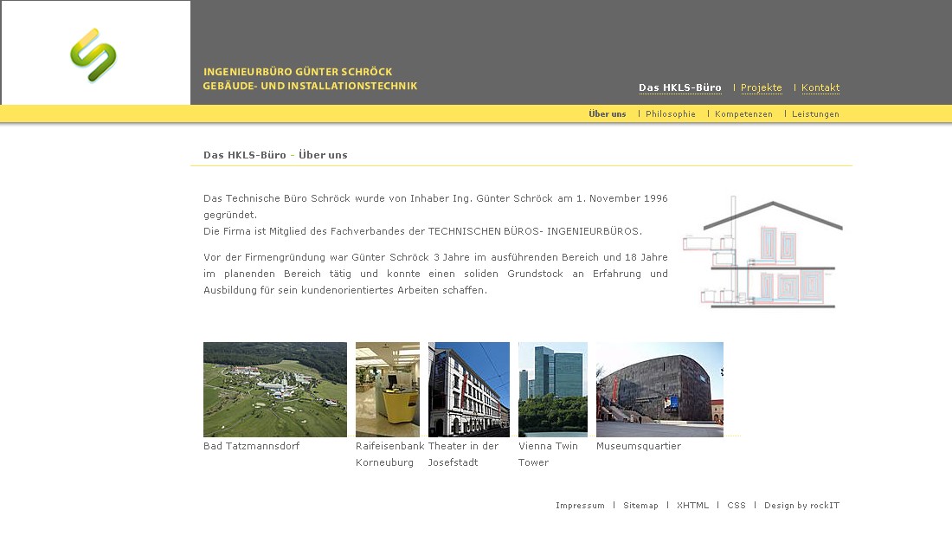
Task: Click the house installation diagram image
Action: click(762, 252)
